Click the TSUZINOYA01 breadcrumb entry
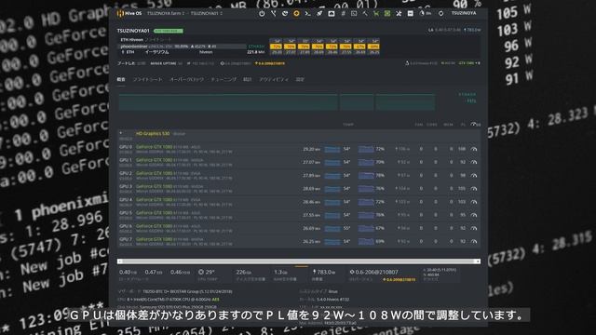 point(205,13)
